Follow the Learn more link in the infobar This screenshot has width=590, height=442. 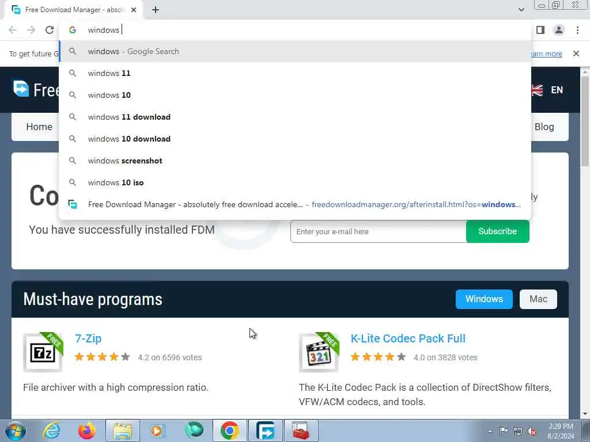[546, 54]
